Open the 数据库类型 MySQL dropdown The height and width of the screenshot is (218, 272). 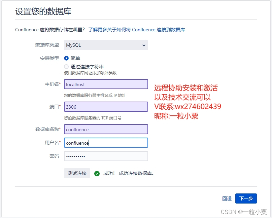106,45
